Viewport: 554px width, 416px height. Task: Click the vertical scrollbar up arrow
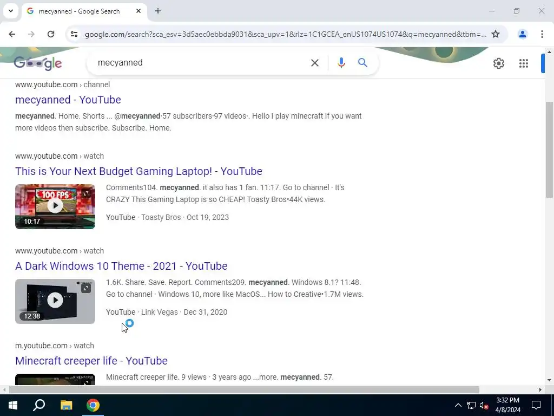549,51
